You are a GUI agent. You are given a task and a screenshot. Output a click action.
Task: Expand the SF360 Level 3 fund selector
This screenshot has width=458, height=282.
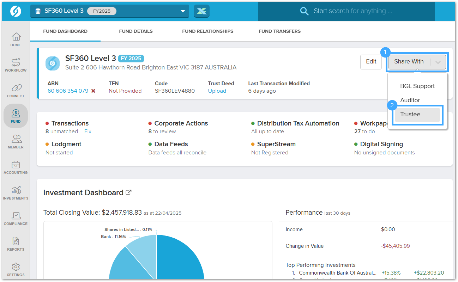[110, 11]
